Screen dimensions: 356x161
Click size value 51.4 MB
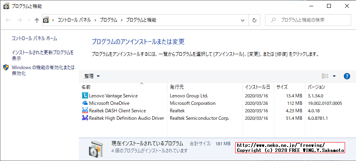tap(294, 118)
